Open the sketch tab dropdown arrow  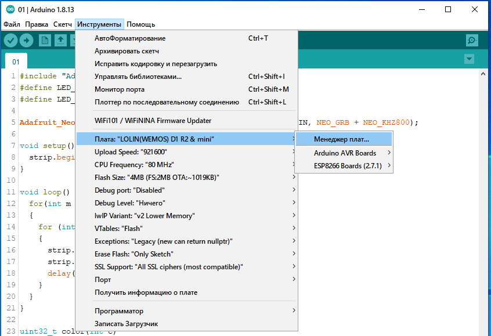(x=469, y=60)
